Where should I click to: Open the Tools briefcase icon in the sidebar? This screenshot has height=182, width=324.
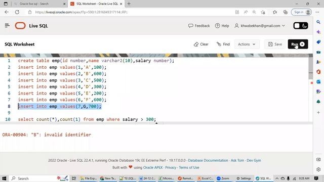tap(318, 52)
